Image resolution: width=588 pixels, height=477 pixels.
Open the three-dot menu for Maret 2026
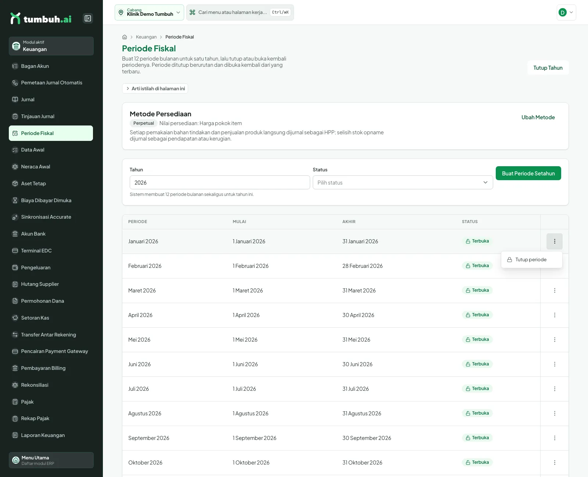555,291
